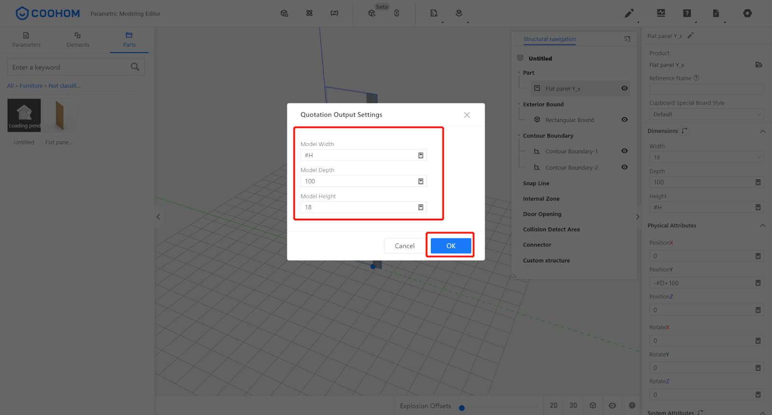Image resolution: width=772 pixels, height=415 pixels.
Task: Open the Cupboard Special Board Style dropdown
Action: pos(706,114)
